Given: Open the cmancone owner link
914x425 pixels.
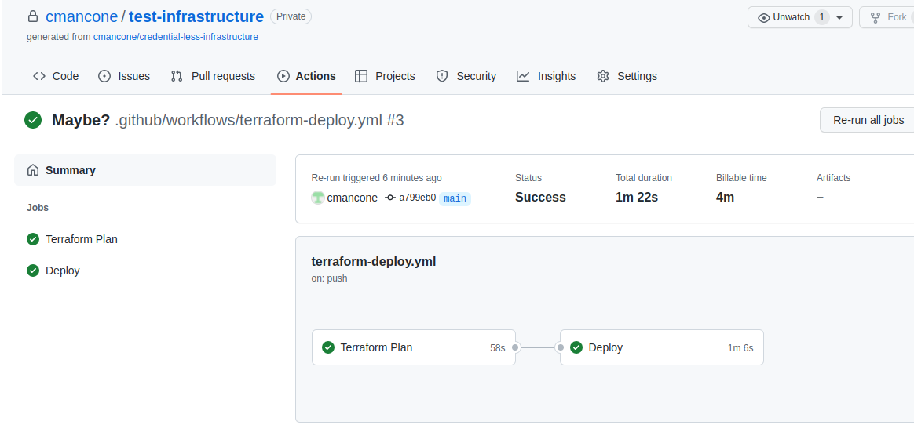Looking at the screenshot, I should tap(82, 16).
